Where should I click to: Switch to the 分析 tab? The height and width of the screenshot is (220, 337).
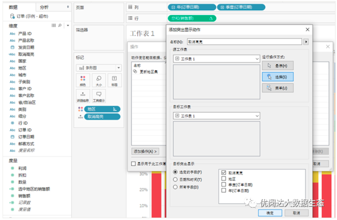click(44, 7)
